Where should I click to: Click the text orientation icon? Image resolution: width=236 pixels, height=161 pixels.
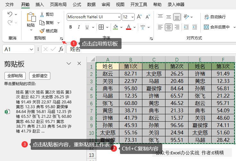(186, 17)
